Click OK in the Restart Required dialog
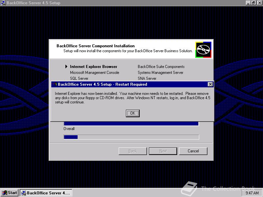 click(132, 113)
